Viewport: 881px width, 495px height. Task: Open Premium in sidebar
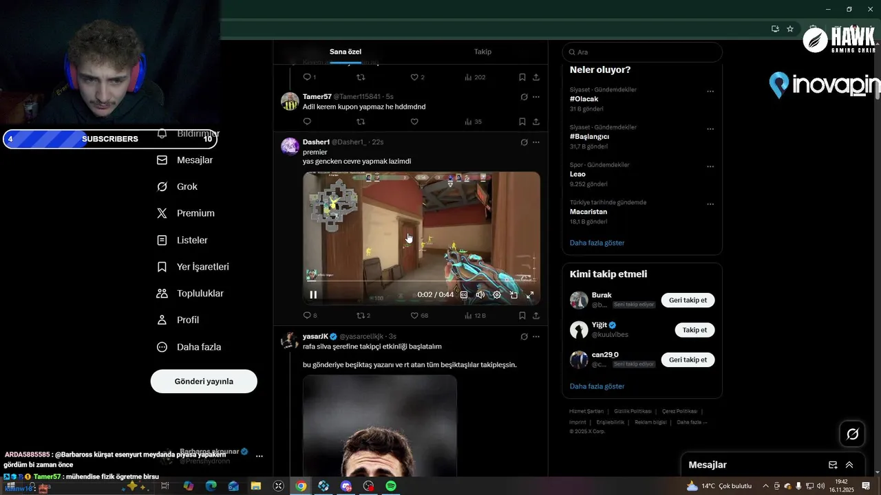(x=186, y=213)
